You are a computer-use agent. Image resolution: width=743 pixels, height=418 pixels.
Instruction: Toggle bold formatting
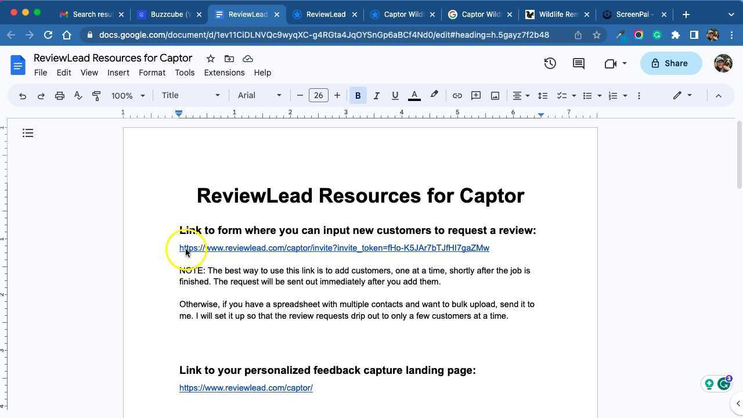pos(358,96)
